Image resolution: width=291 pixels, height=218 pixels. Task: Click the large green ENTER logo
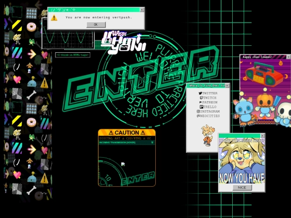click(x=141, y=79)
